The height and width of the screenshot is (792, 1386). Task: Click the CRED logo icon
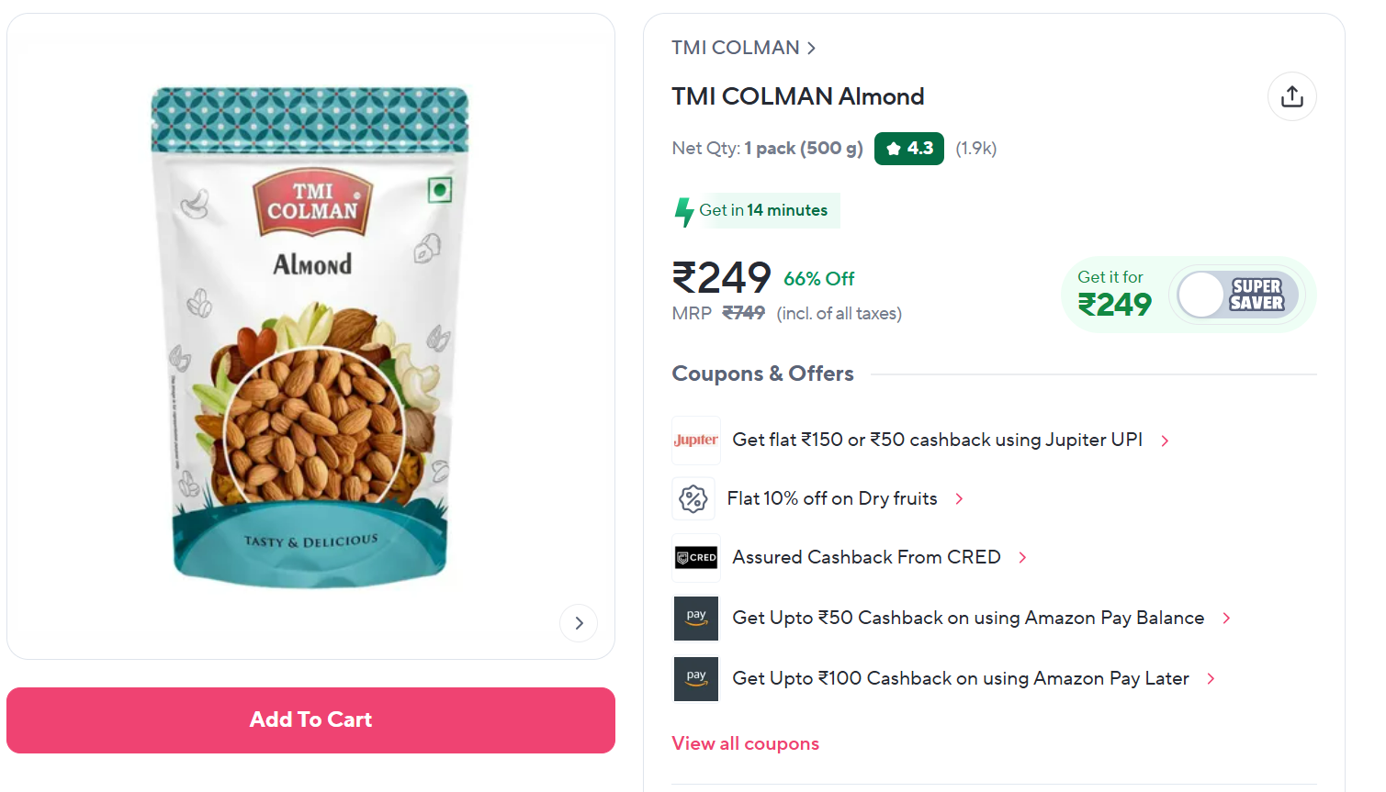point(695,558)
